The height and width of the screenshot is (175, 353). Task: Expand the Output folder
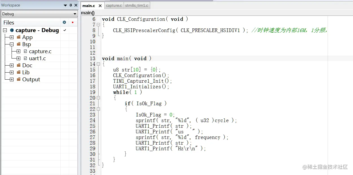[x=12, y=80]
